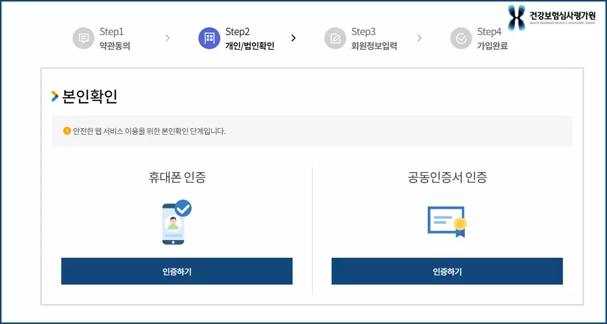Viewport: 607px width, 324px height.
Task: Click the Step3 회원정보입력 pencil icon
Action: (x=335, y=37)
